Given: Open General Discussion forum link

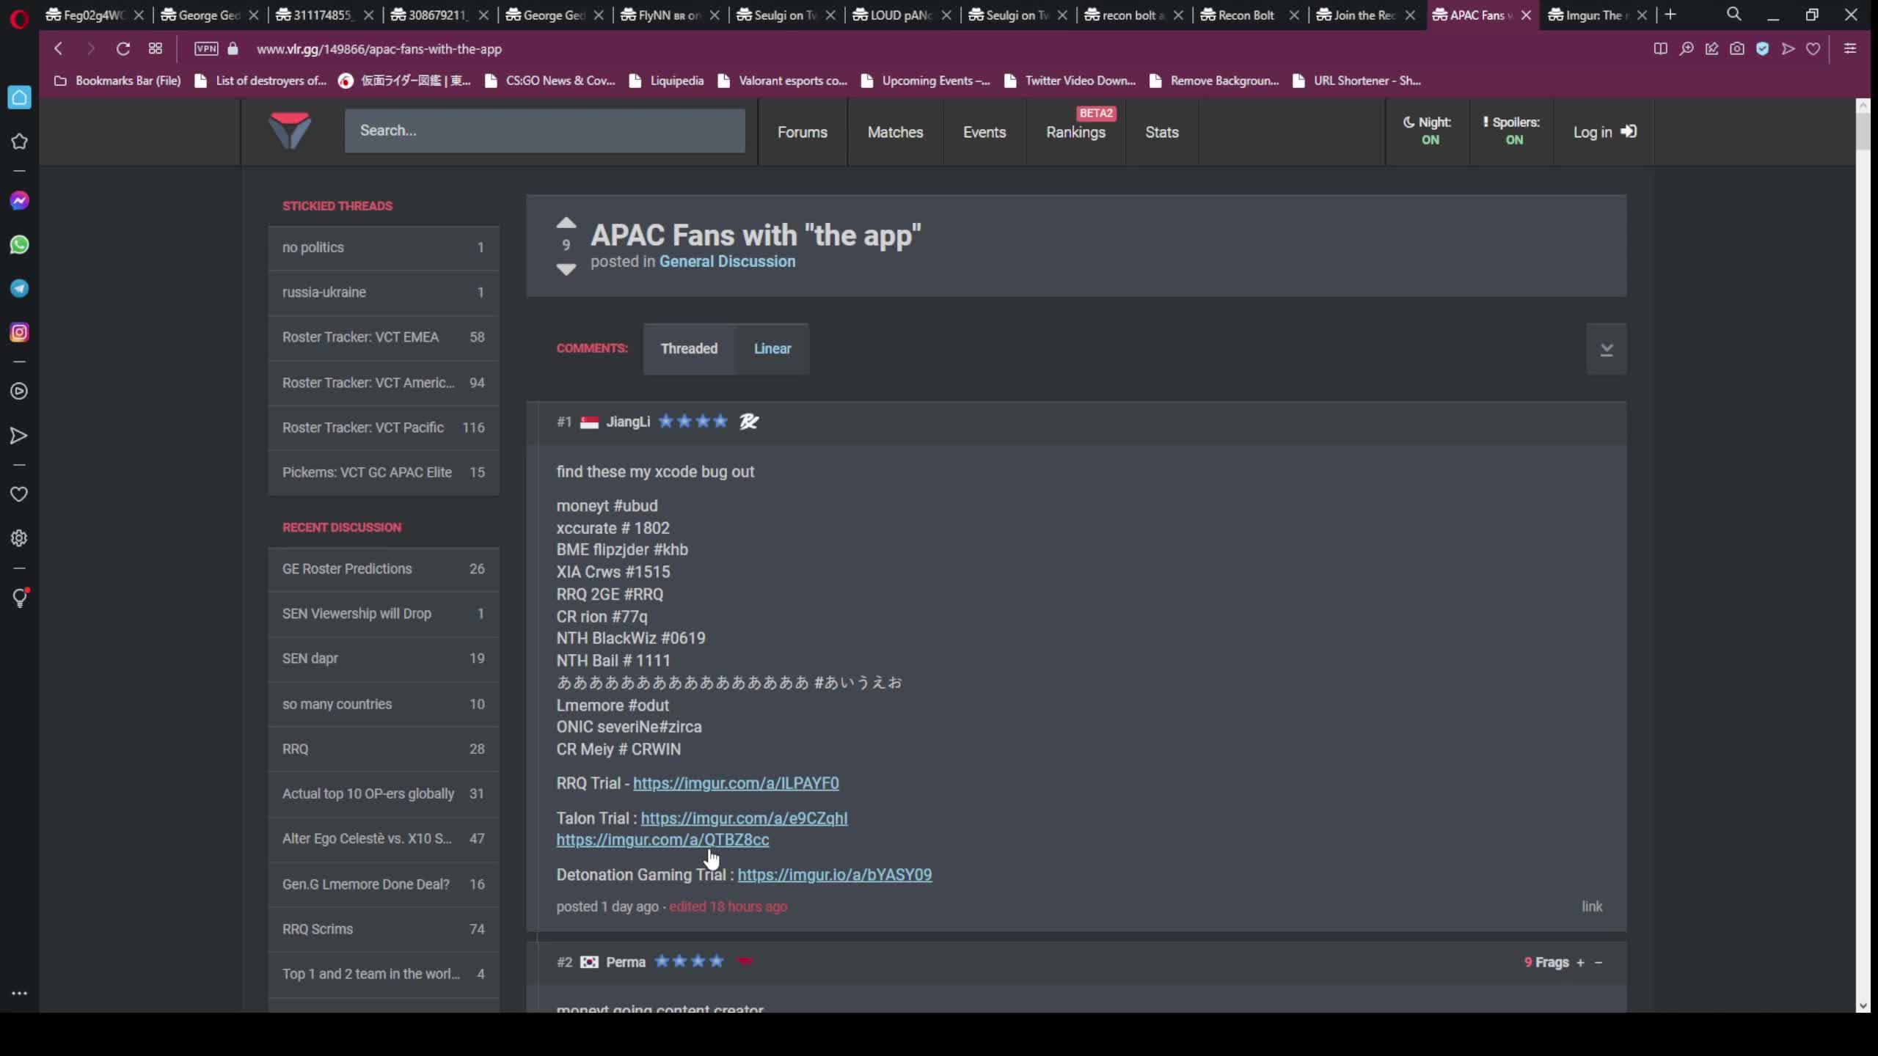Looking at the screenshot, I should (x=727, y=262).
